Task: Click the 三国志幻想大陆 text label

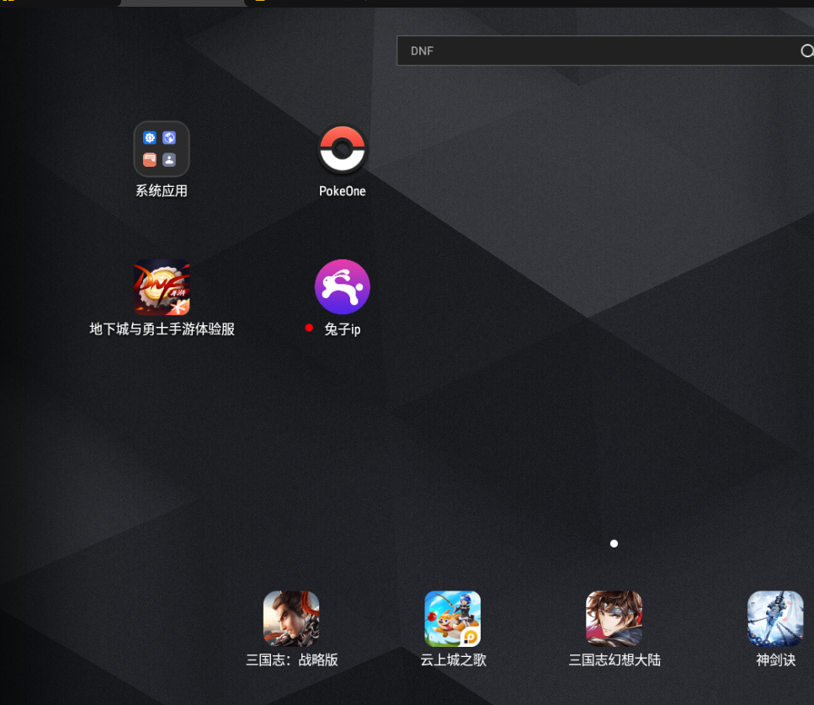Action: click(614, 660)
